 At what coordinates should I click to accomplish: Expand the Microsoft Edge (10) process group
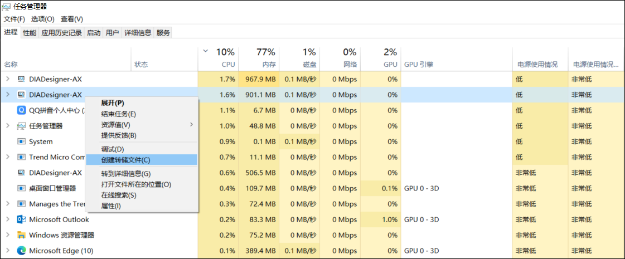coord(7,251)
